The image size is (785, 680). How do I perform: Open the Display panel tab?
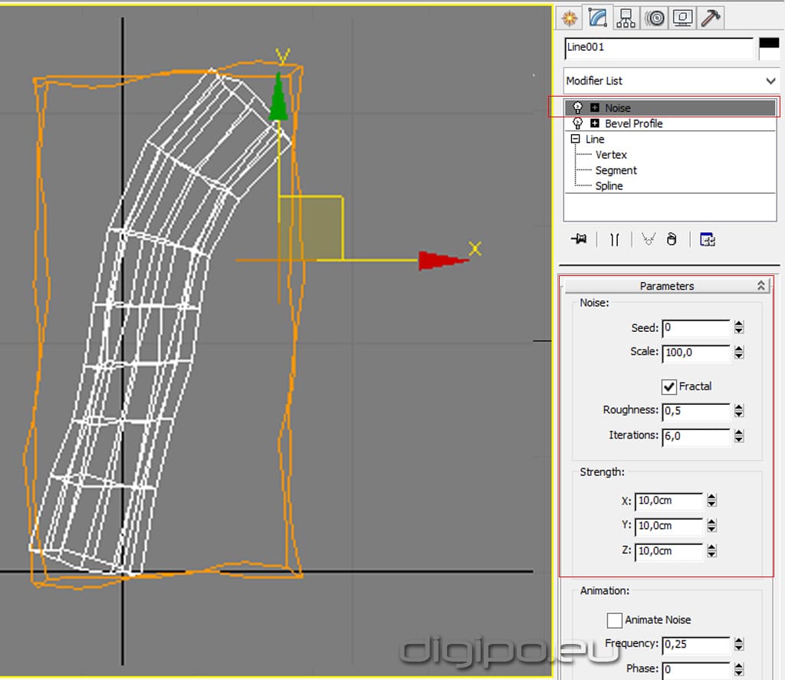(x=682, y=18)
